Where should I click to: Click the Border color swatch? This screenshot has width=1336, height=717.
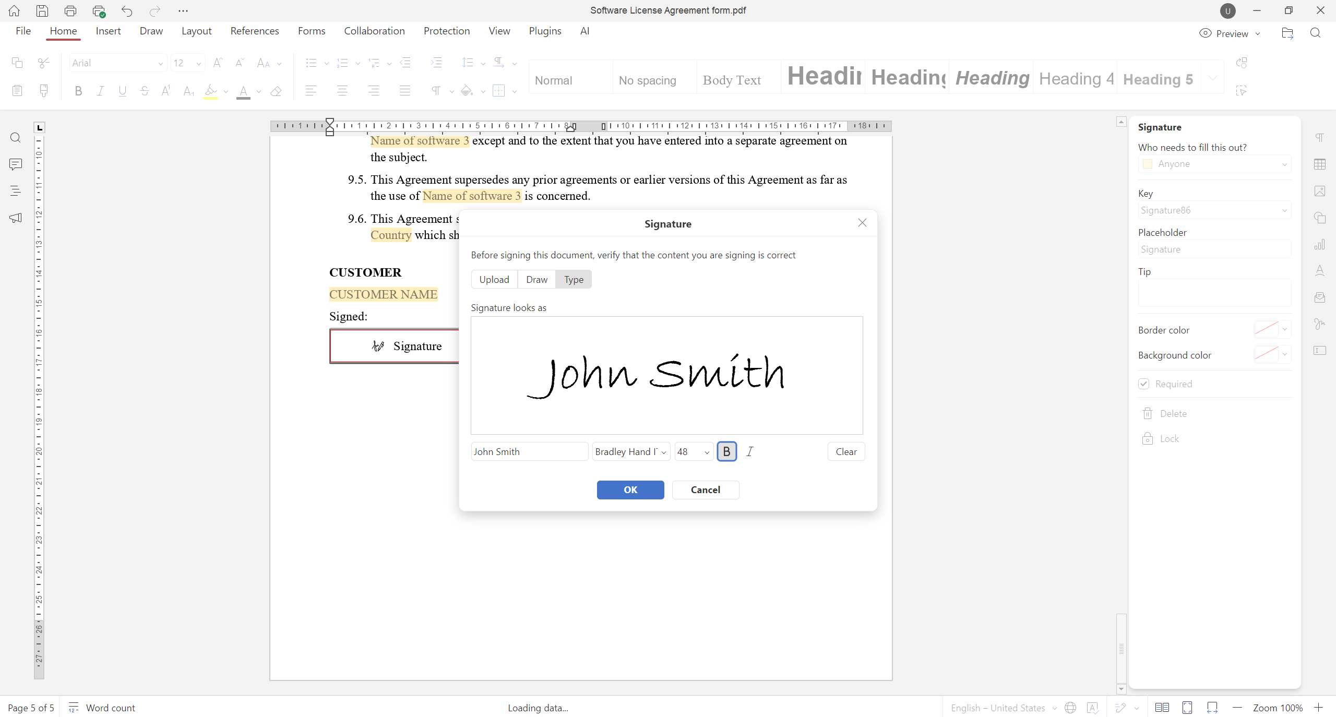coord(1266,330)
